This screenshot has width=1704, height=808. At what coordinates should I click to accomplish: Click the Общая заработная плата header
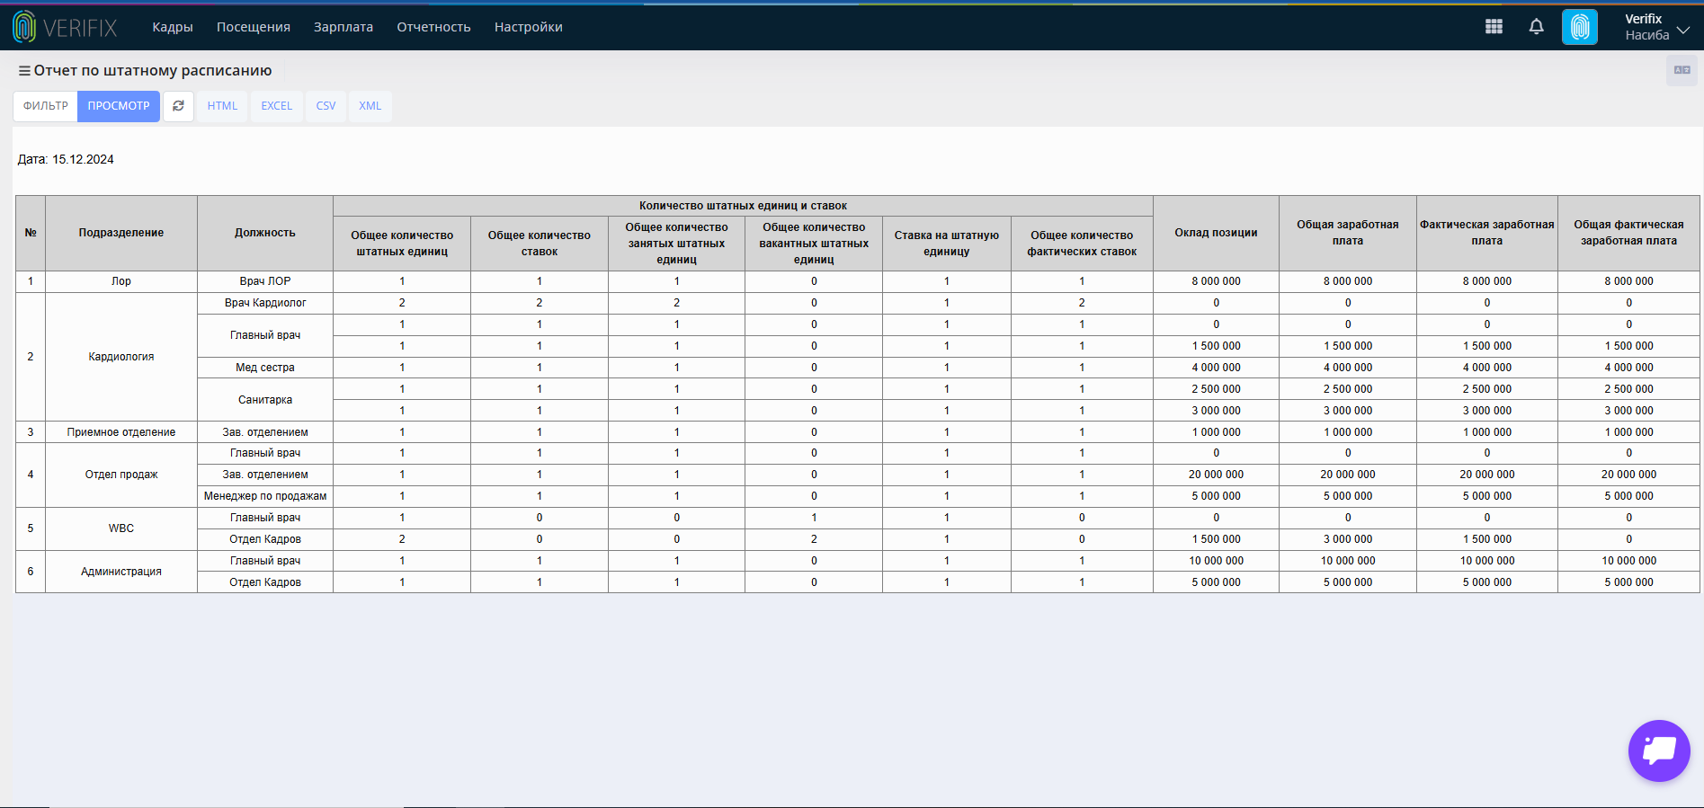point(1348,233)
